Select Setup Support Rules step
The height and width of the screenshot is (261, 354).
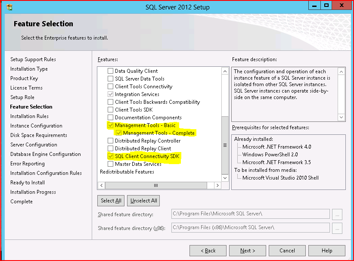pyautogui.click(x=33, y=59)
